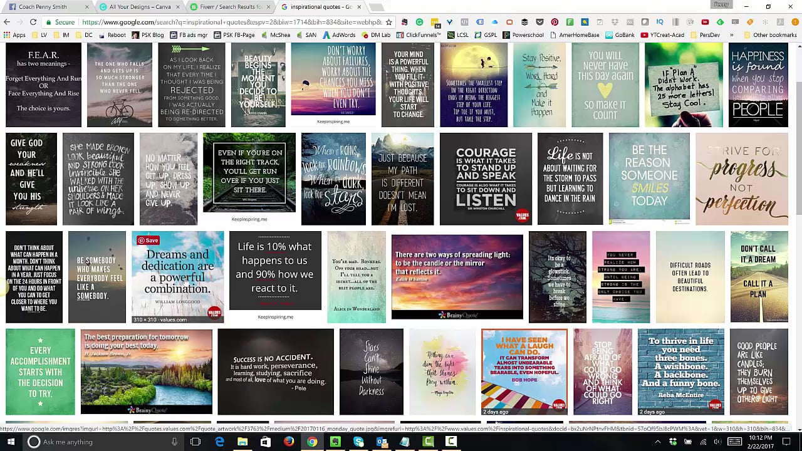Select the inspirational quotes Google tab
The width and height of the screenshot is (802, 451).
pos(321,7)
